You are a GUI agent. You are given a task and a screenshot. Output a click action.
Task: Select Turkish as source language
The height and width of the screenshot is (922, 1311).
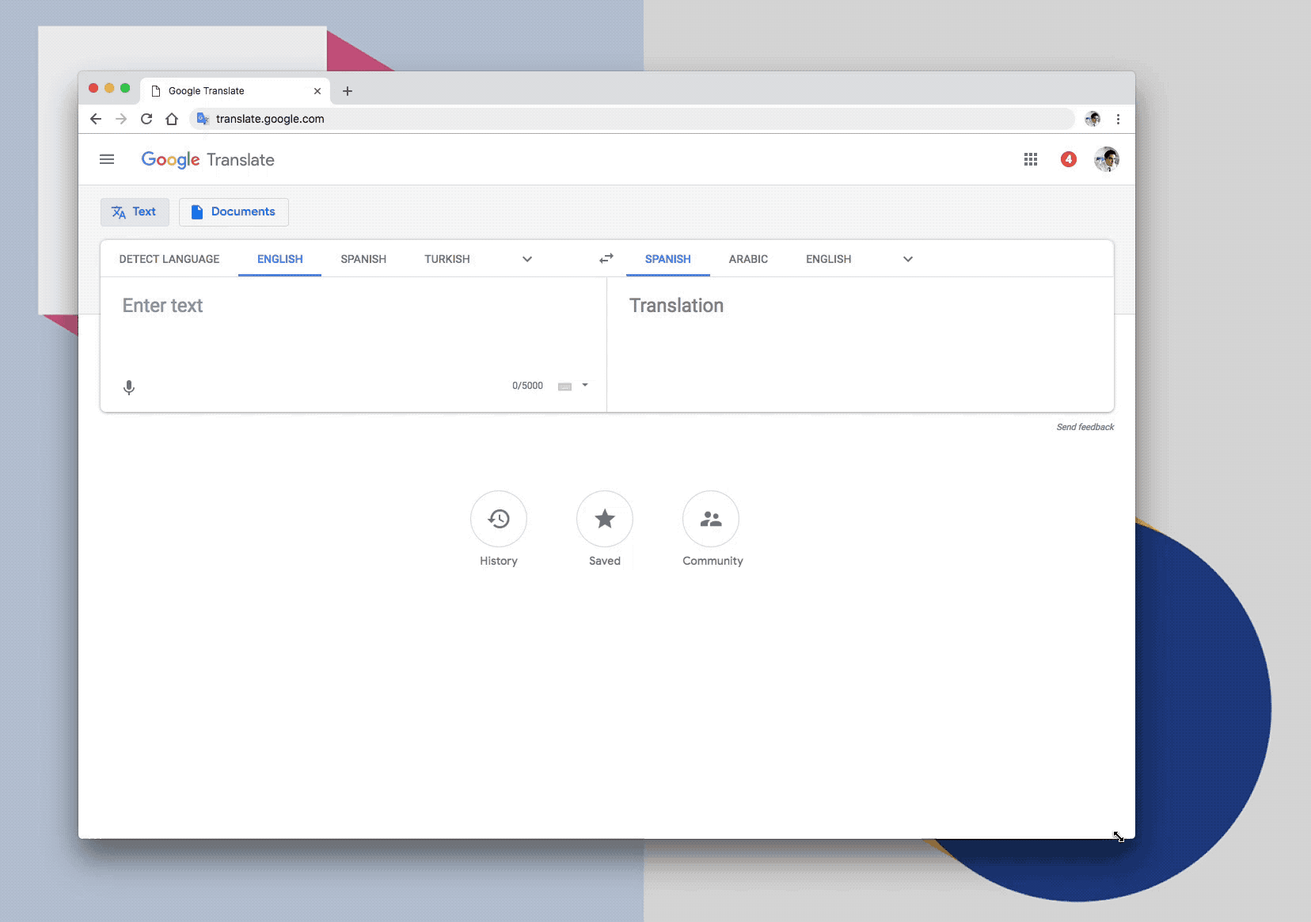coord(447,259)
